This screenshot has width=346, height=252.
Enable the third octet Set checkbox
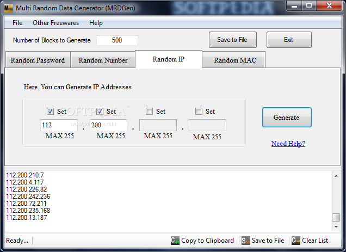(x=149, y=111)
